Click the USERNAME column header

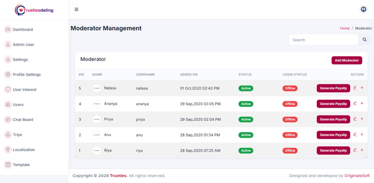point(146,75)
